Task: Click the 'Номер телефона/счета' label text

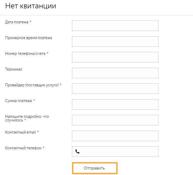Action: pyautogui.click(x=25, y=54)
